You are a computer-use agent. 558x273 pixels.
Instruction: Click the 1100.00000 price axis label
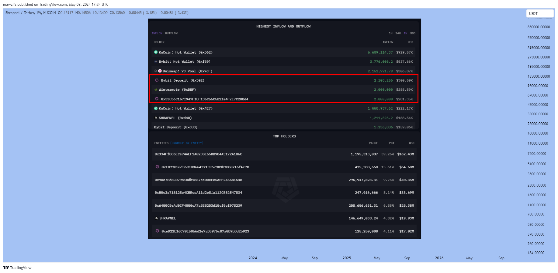pyautogui.click(x=537, y=205)
